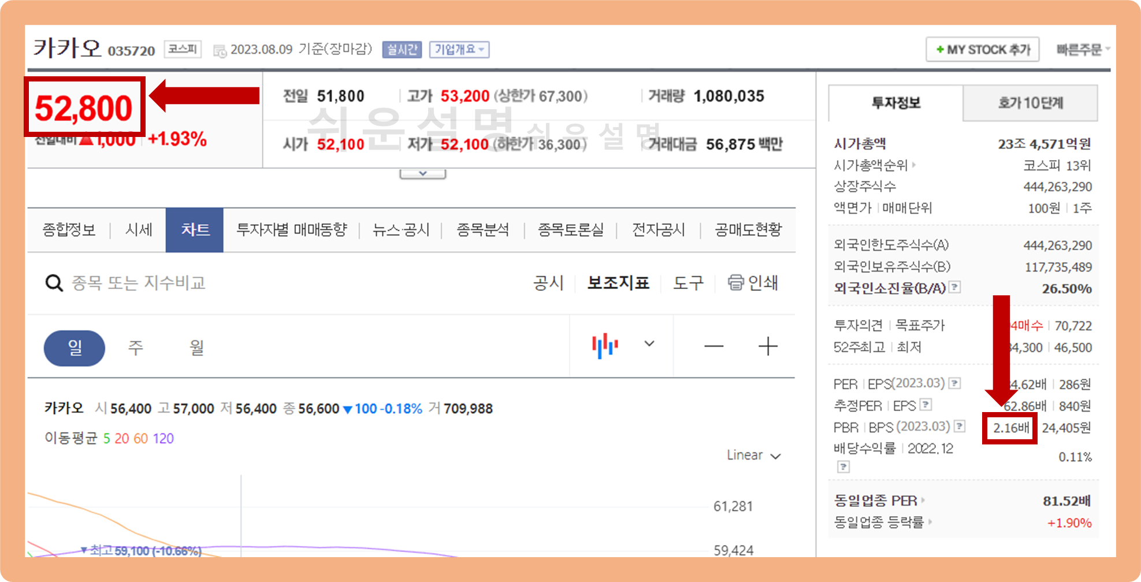The image size is (1141, 582).
Task: Click the help icon next to PBR BPS(2023.03)
Action: click(960, 426)
